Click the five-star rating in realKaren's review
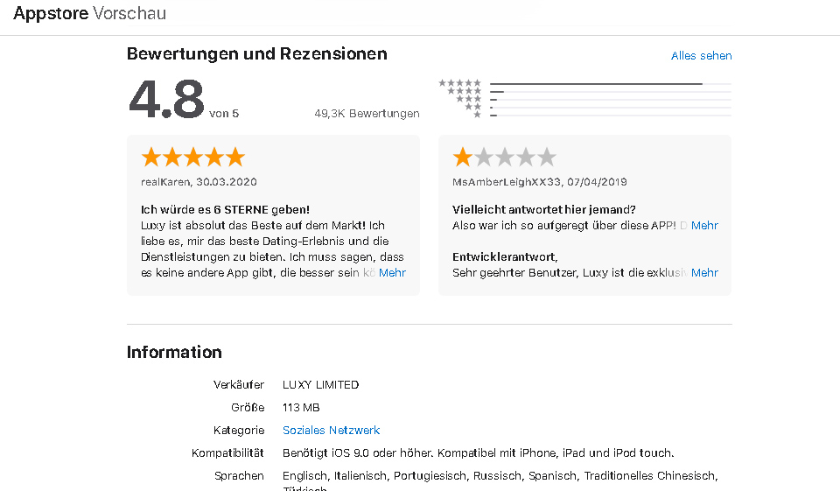 pyautogui.click(x=192, y=158)
